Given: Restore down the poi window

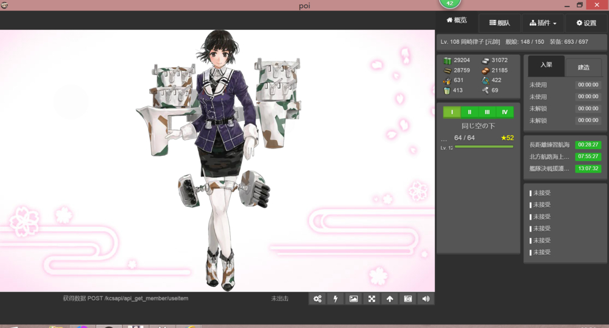Looking at the screenshot, I should tap(580, 5).
